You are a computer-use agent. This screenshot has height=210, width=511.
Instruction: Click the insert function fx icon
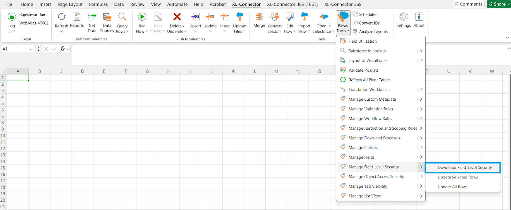point(62,49)
